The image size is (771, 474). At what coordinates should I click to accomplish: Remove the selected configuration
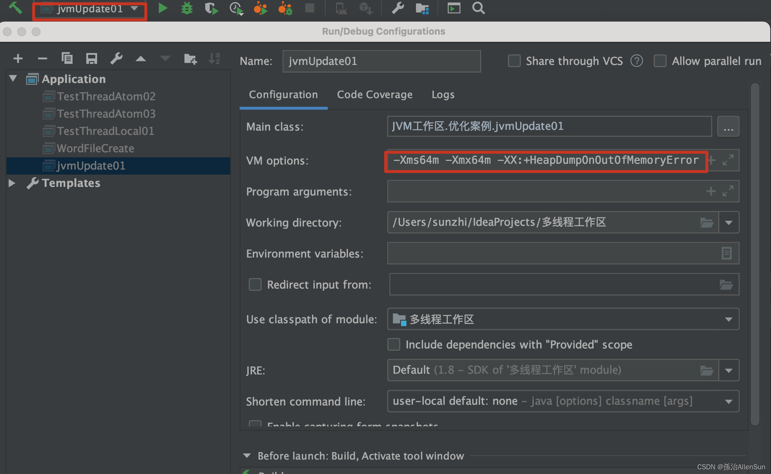point(43,58)
